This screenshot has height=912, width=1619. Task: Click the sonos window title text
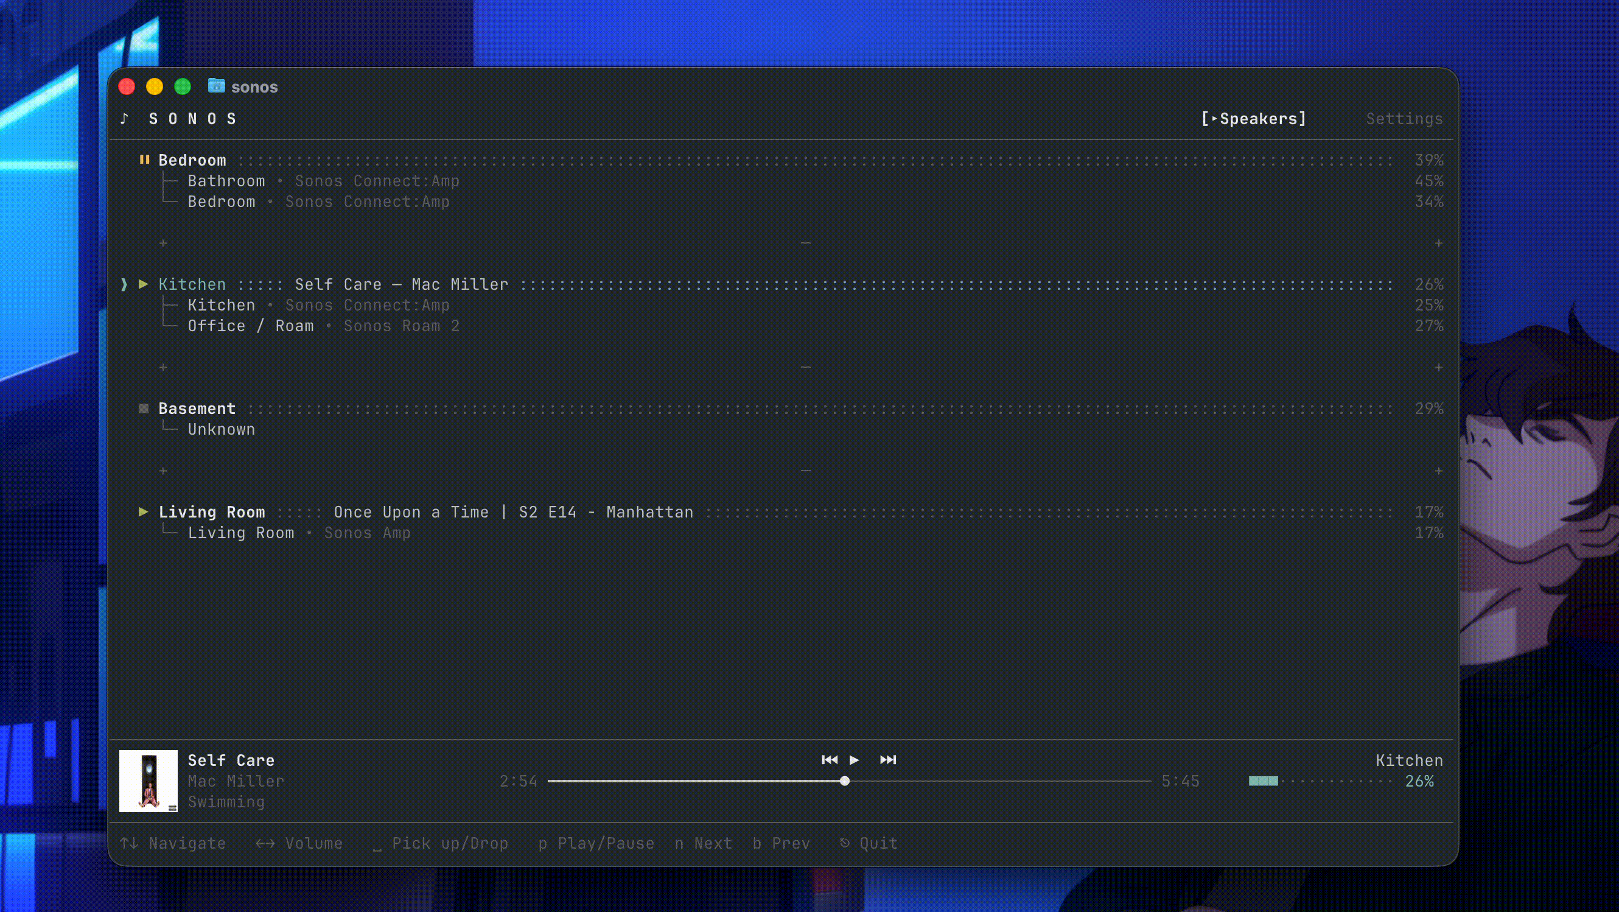pyautogui.click(x=254, y=86)
